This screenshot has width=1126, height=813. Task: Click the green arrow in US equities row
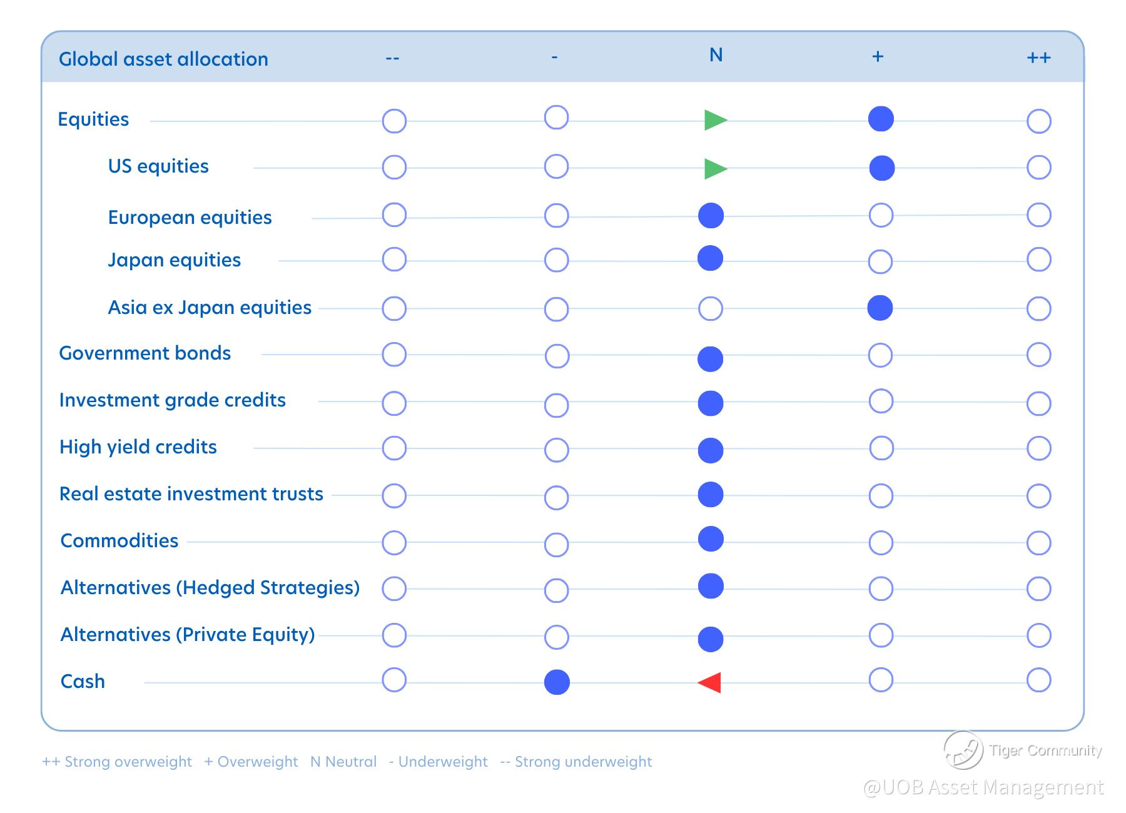click(715, 169)
